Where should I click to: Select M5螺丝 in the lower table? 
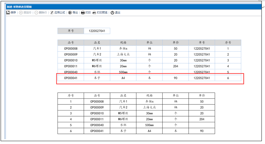tap(123, 113)
